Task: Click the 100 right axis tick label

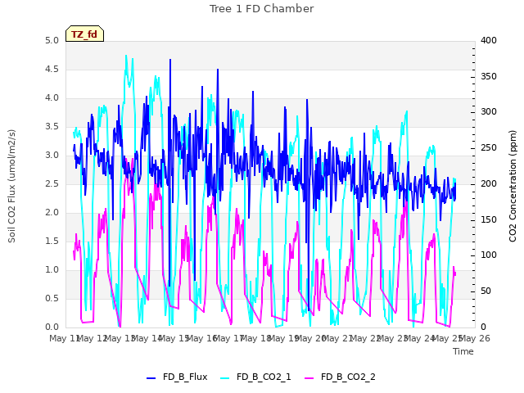Action: [x=489, y=255]
